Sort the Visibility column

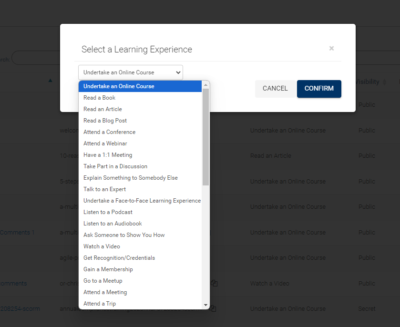[384, 82]
